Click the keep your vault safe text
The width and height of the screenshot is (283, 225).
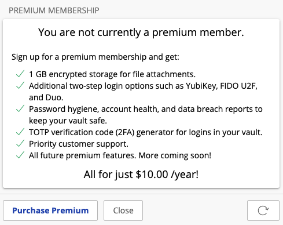pos(68,121)
